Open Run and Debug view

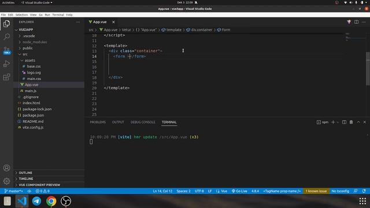click(x=6, y=64)
